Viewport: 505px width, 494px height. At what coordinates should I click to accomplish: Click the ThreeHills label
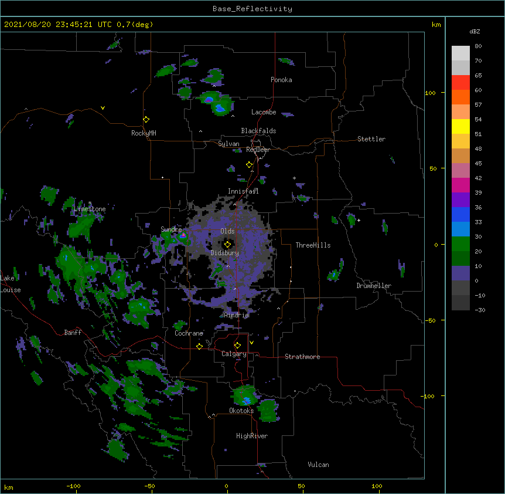tap(313, 245)
